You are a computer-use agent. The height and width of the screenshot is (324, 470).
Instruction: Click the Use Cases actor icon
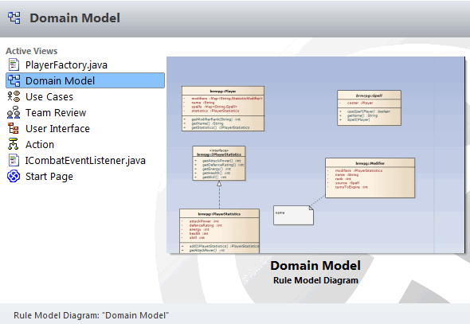point(14,96)
